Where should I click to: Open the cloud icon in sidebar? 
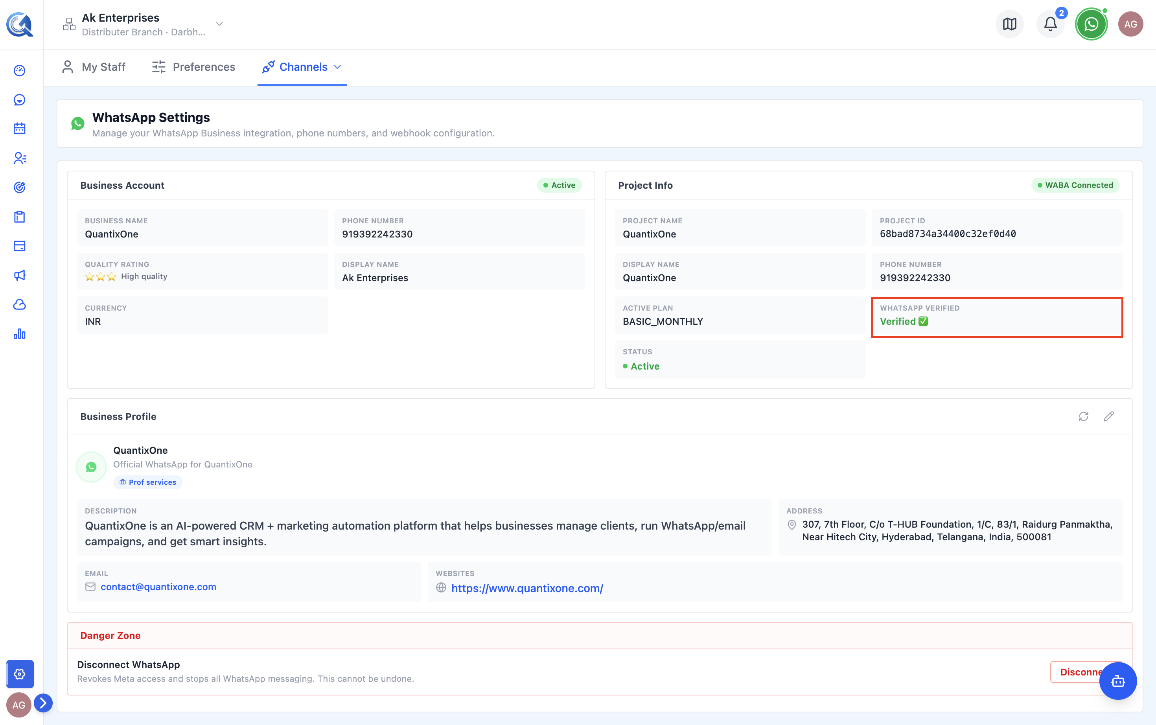[20, 304]
